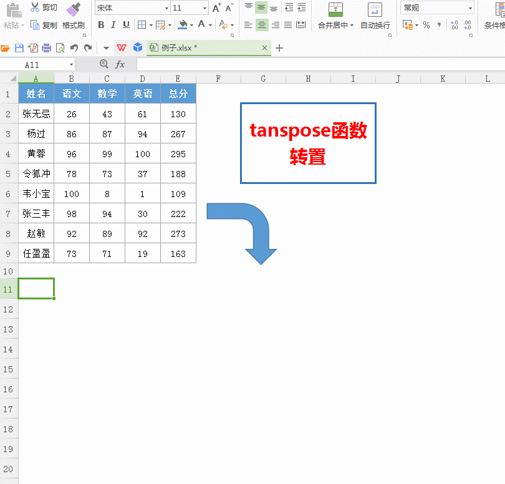Click the open folder icon

point(6,48)
